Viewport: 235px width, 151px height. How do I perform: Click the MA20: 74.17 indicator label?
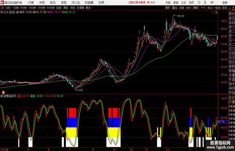click(x=54, y=12)
